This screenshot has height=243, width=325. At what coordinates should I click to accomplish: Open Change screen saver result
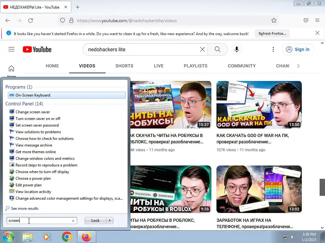pyautogui.click(x=33, y=112)
